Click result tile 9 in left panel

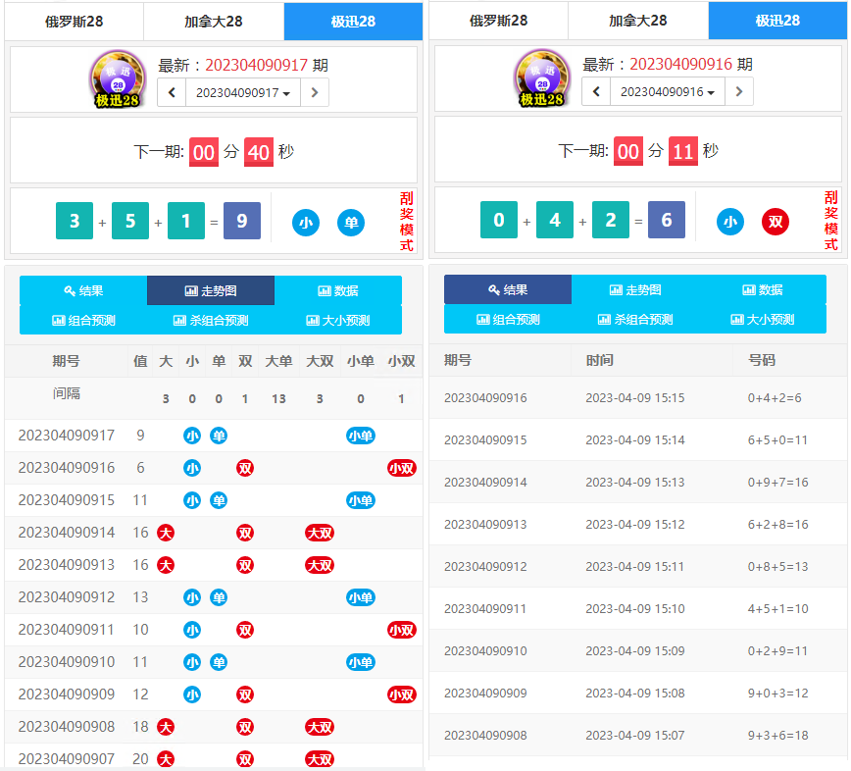tap(242, 221)
